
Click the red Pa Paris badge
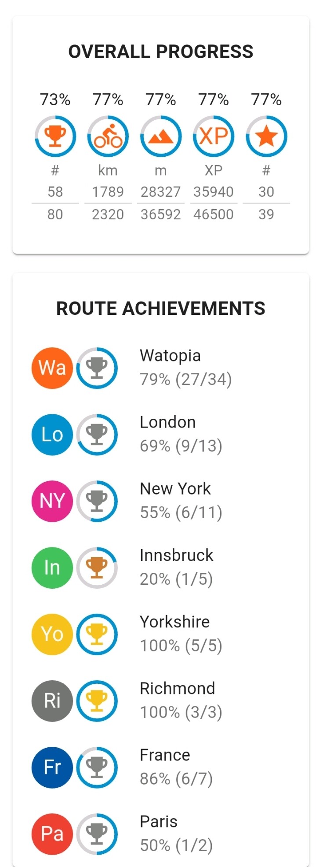[x=52, y=834]
